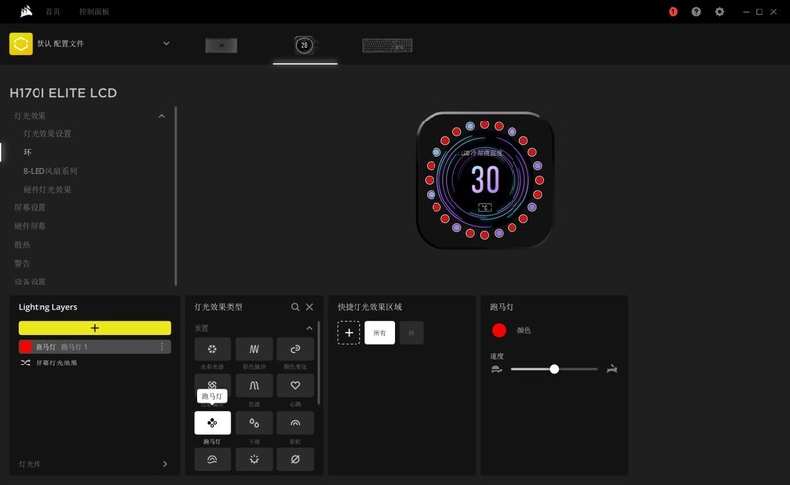Select the keyboard device tab
The width and height of the screenshot is (790, 485).
(387, 45)
